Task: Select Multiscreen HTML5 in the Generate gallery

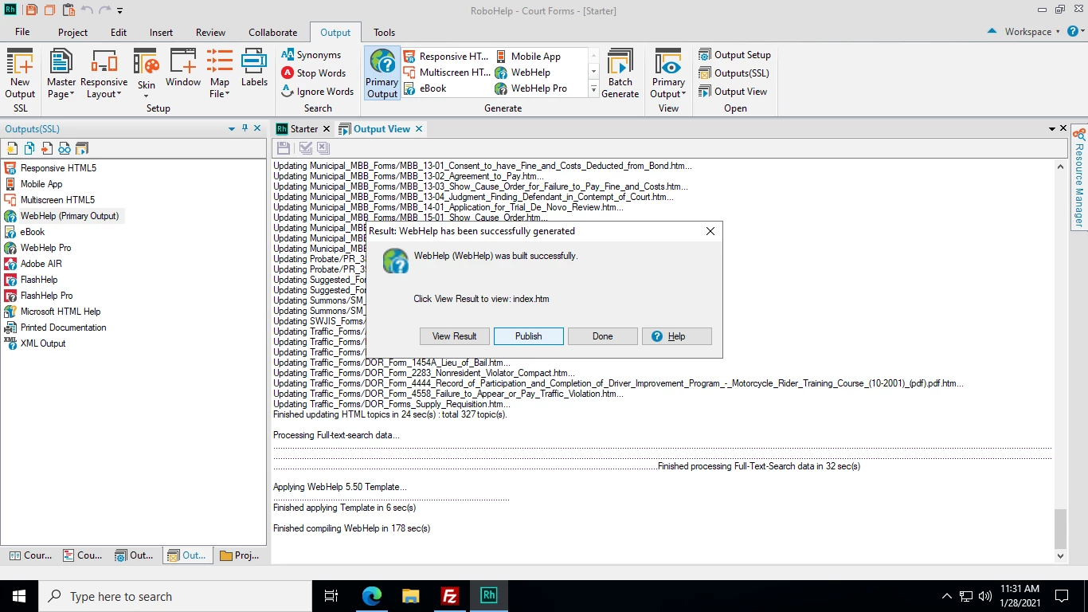Action: click(x=447, y=73)
